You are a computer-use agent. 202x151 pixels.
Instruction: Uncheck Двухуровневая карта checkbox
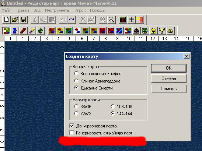click(x=93, y=126)
